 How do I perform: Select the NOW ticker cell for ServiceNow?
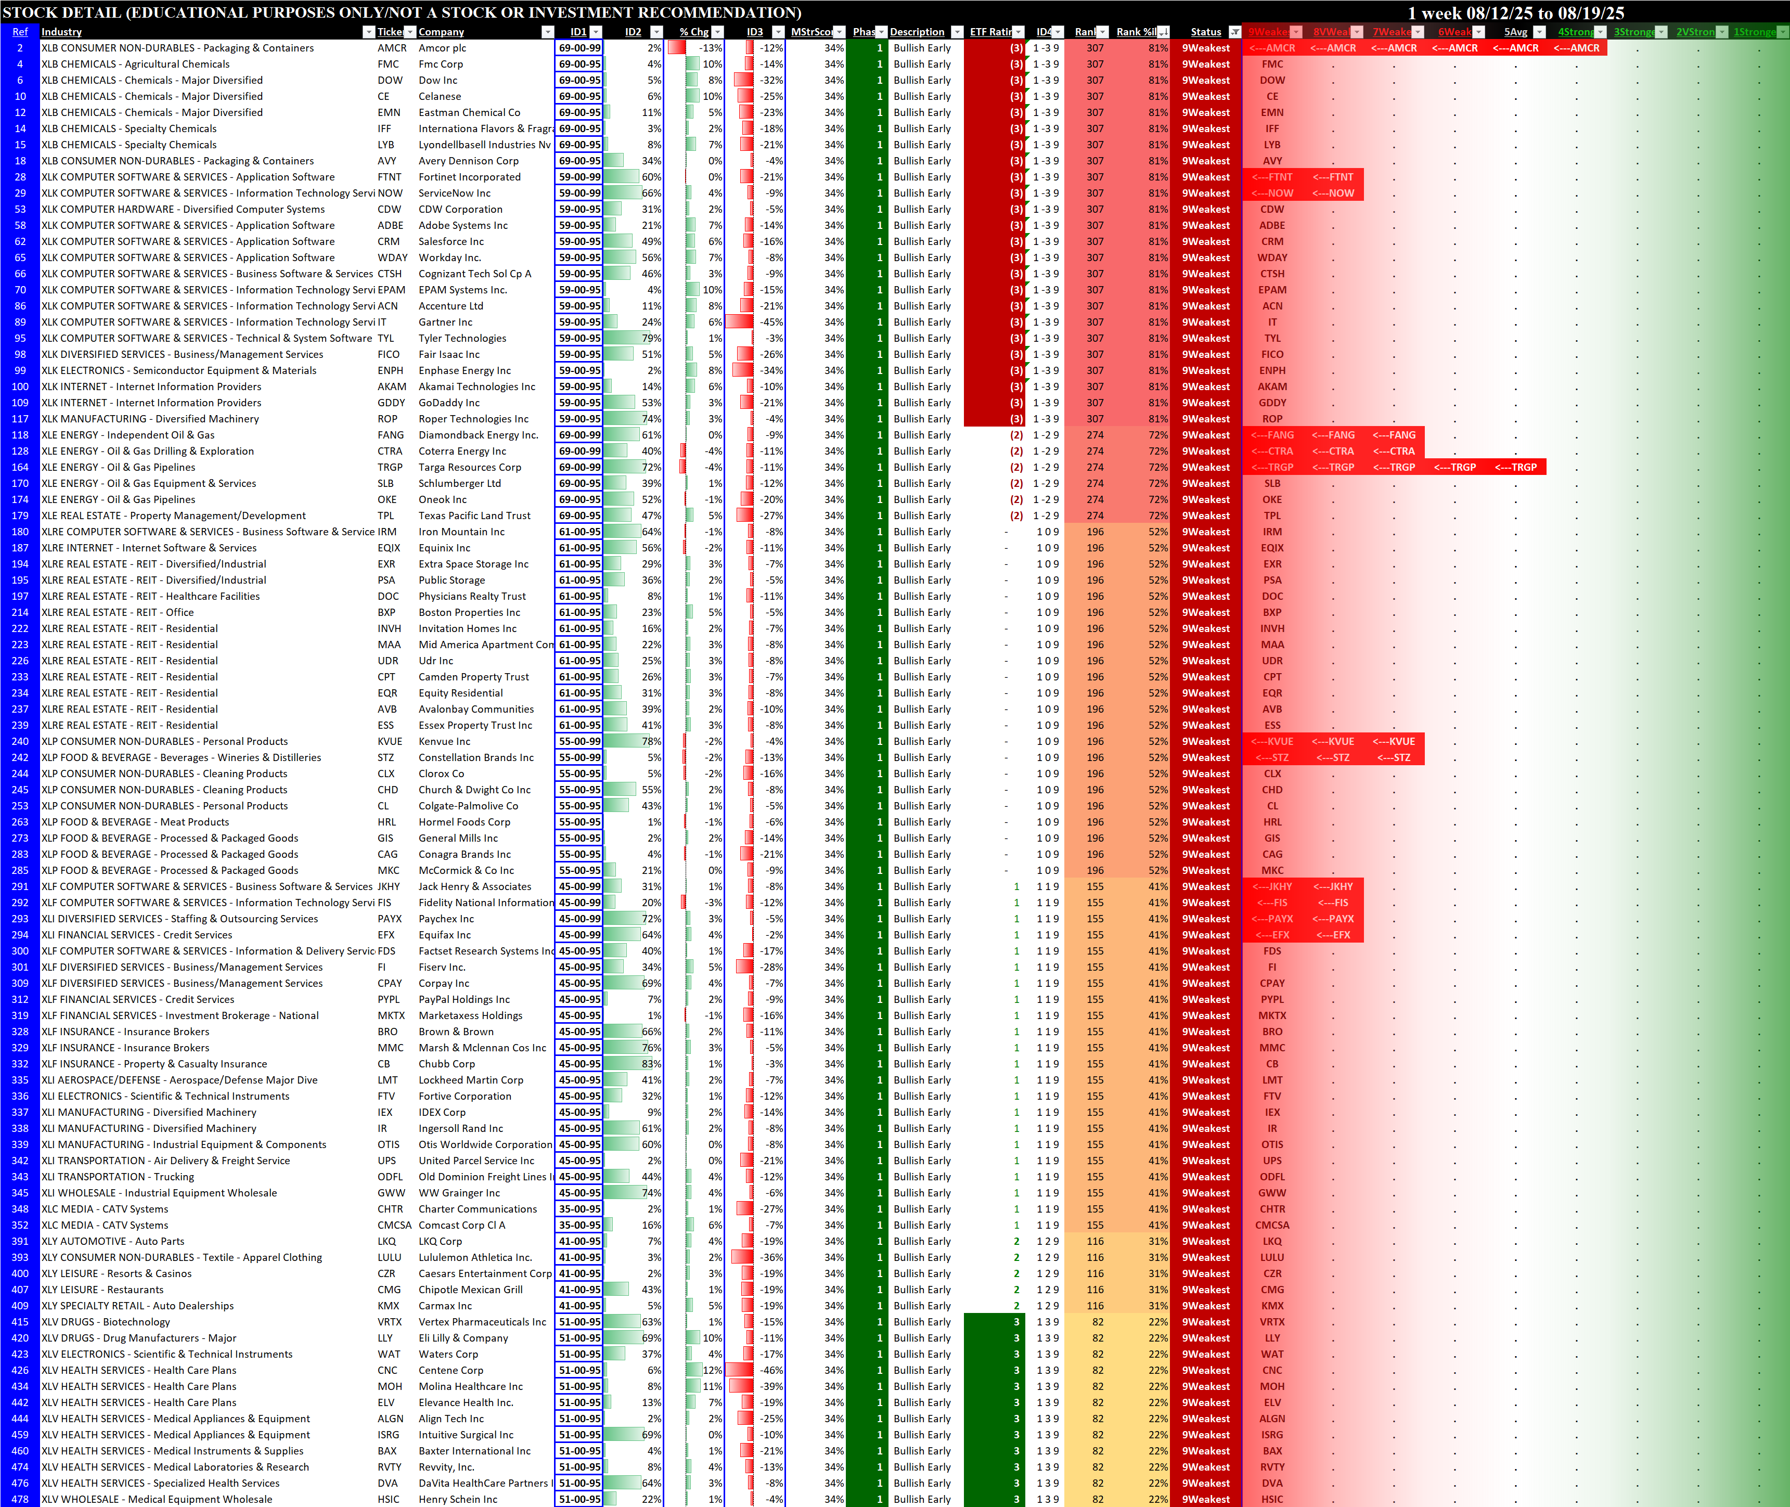click(x=390, y=193)
